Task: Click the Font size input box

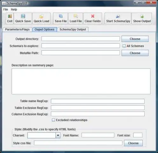Action: pos(138,135)
